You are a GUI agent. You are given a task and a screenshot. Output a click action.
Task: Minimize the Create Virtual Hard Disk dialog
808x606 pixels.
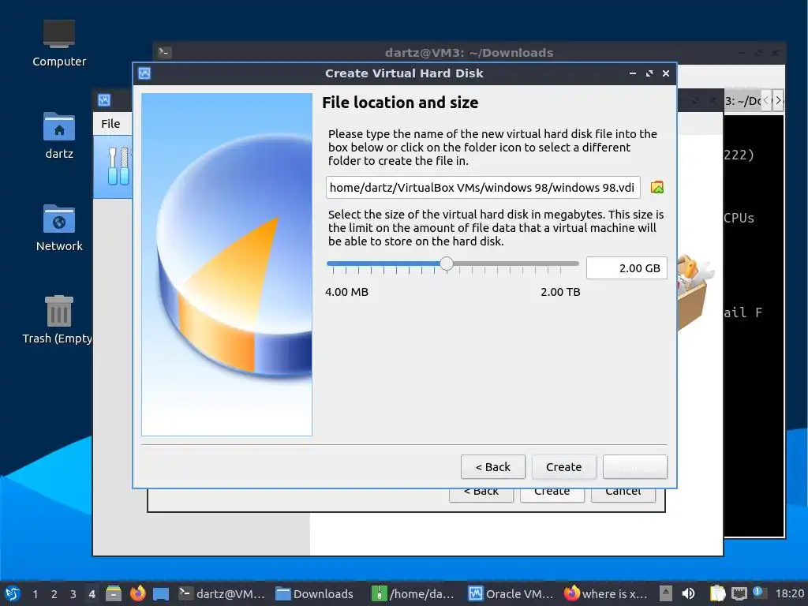click(x=632, y=73)
